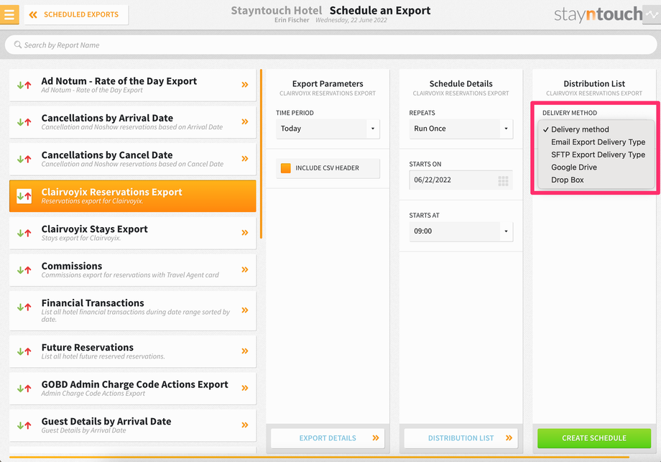This screenshot has width=661, height=462.
Task: Open chevron for Commissions export
Action: click(245, 269)
